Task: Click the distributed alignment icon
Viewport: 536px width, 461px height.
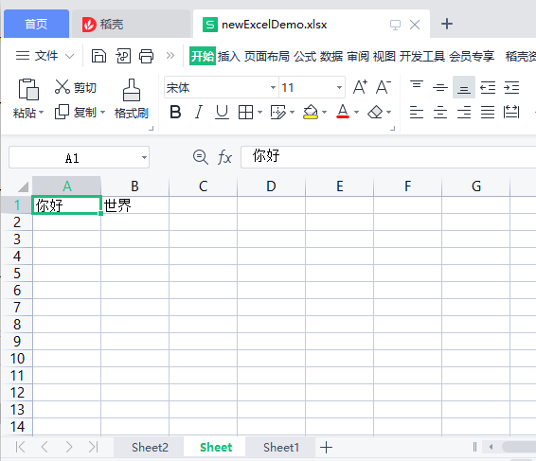Action: pos(511,112)
